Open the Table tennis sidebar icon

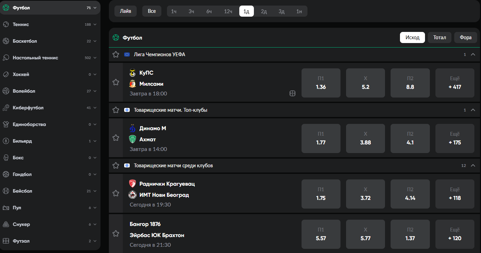pos(6,58)
